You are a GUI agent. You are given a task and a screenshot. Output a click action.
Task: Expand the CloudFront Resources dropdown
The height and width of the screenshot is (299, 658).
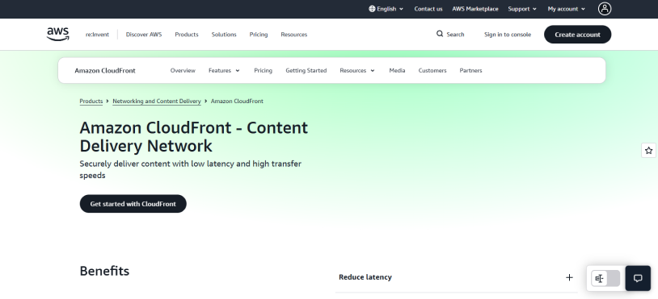click(x=357, y=71)
